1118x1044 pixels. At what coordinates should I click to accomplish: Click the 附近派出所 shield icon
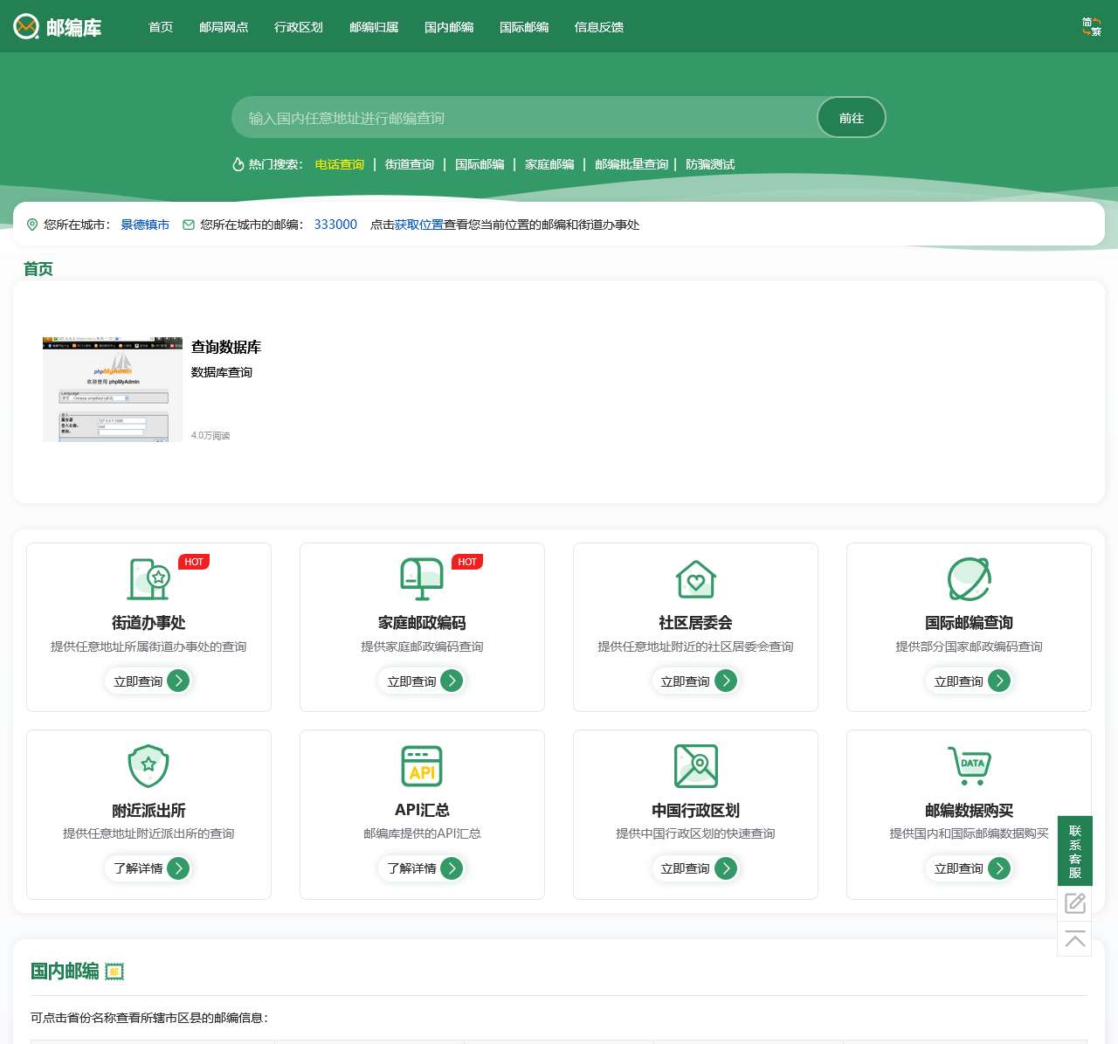click(x=148, y=766)
